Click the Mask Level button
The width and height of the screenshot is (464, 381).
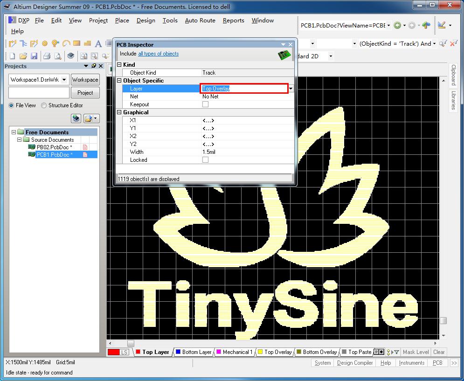pos(416,352)
